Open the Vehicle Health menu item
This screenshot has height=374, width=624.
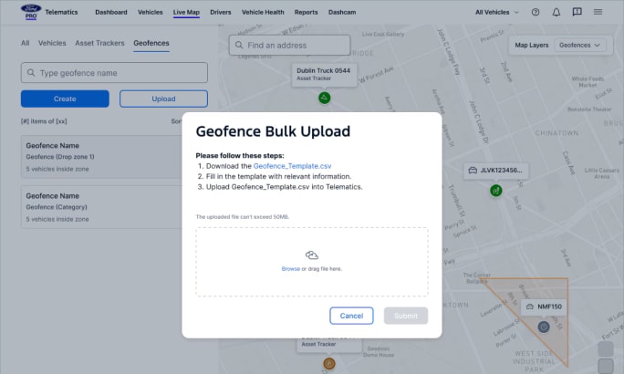point(264,13)
